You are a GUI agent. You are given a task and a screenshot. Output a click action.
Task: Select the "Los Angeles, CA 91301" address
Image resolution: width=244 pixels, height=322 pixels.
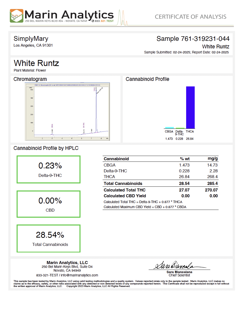33,45
